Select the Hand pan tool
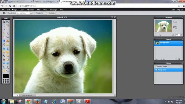 [x=4, y=71]
